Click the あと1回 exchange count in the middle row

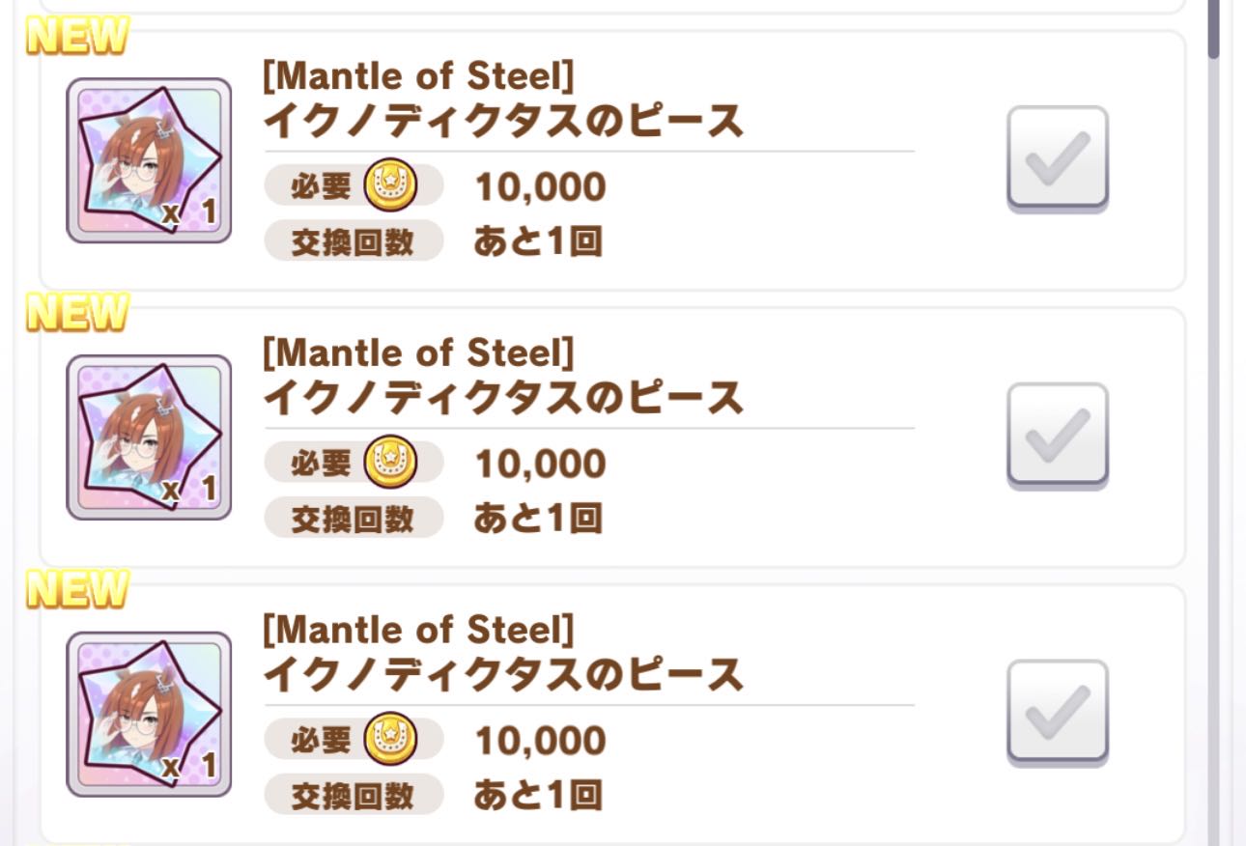click(537, 519)
